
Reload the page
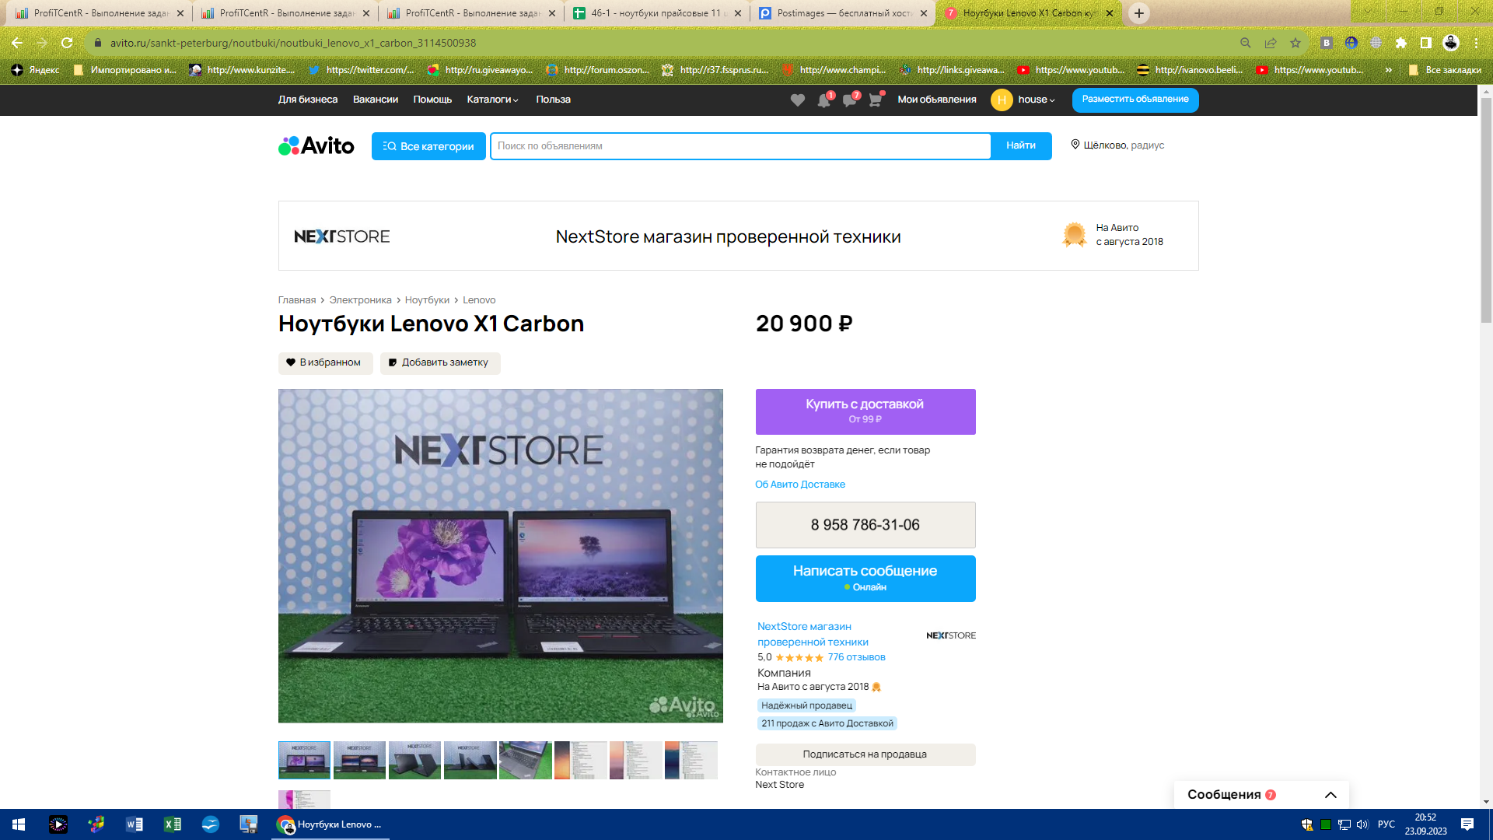pos(67,43)
